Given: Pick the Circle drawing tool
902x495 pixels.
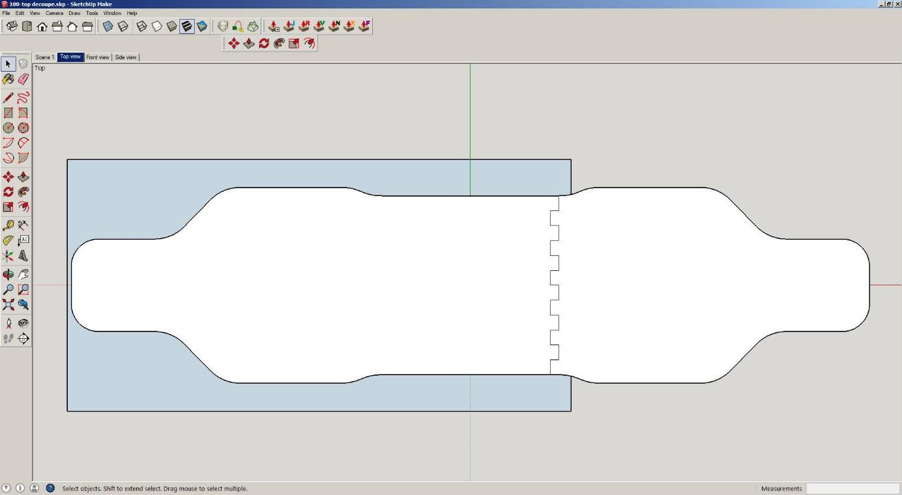Looking at the screenshot, I should pos(8,128).
